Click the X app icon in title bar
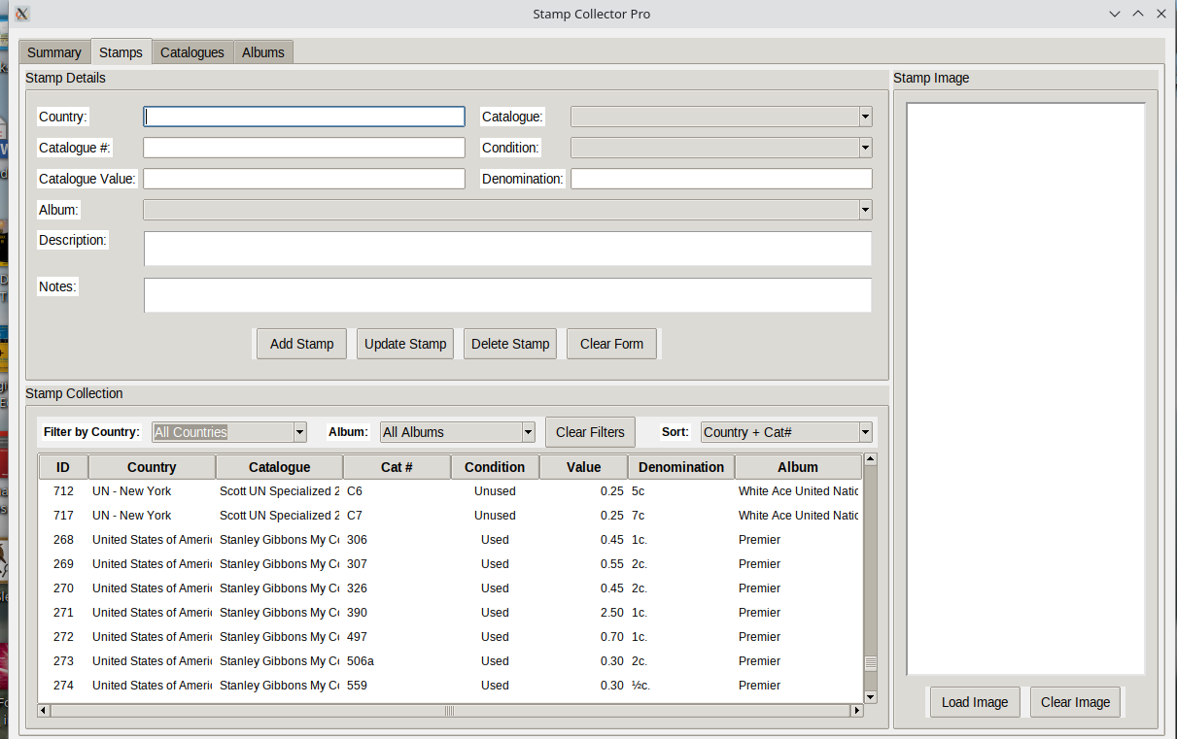 (x=21, y=14)
